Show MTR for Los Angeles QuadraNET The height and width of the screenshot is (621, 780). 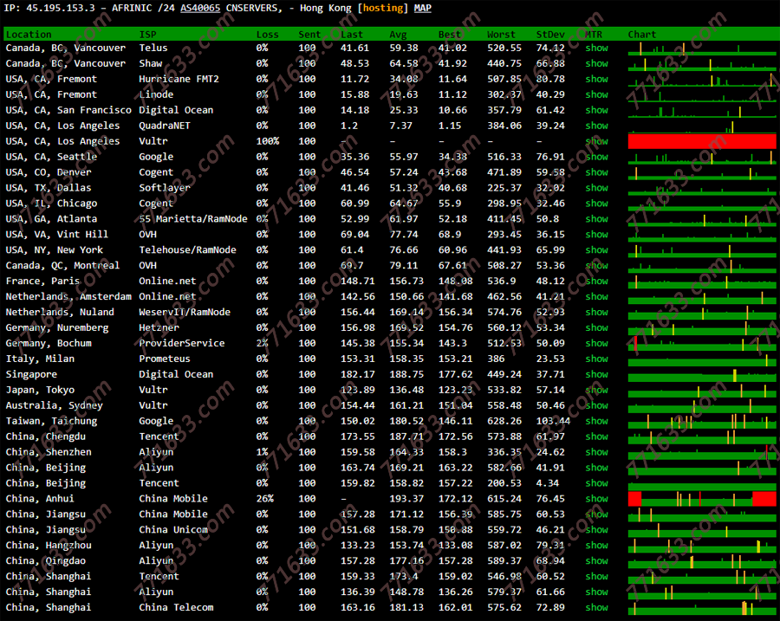pyautogui.click(x=596, y=126)
